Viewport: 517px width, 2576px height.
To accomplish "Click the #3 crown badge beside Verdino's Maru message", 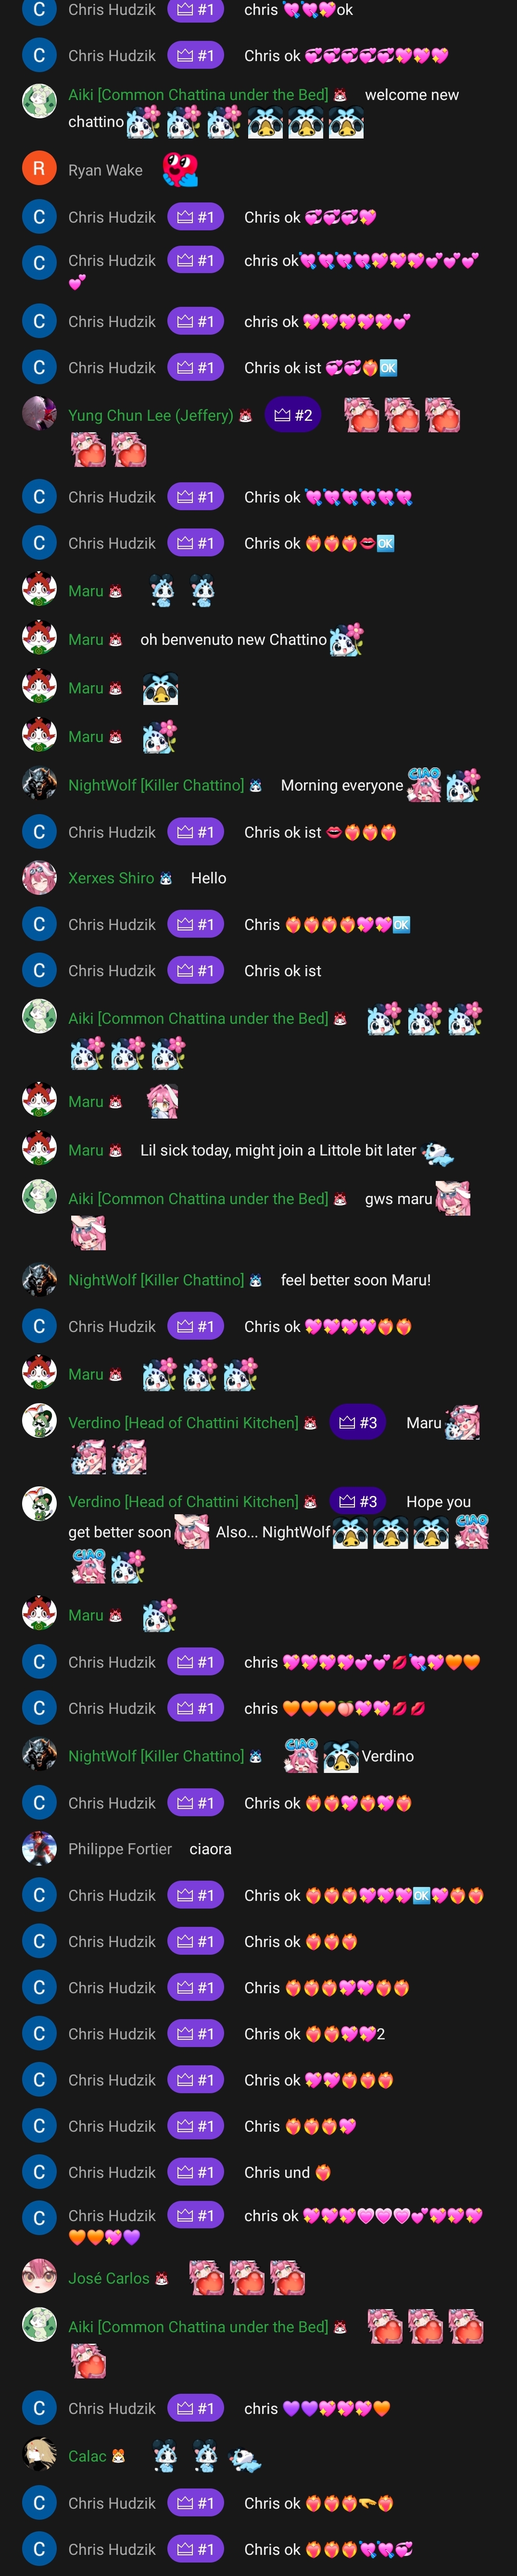I will click(x=358, y=1422).
